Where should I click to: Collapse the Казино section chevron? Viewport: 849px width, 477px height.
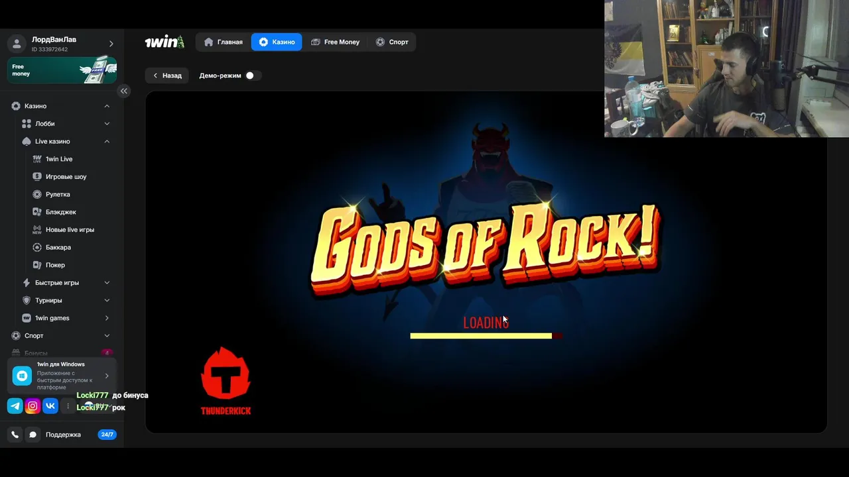click(x=107, y=106)
